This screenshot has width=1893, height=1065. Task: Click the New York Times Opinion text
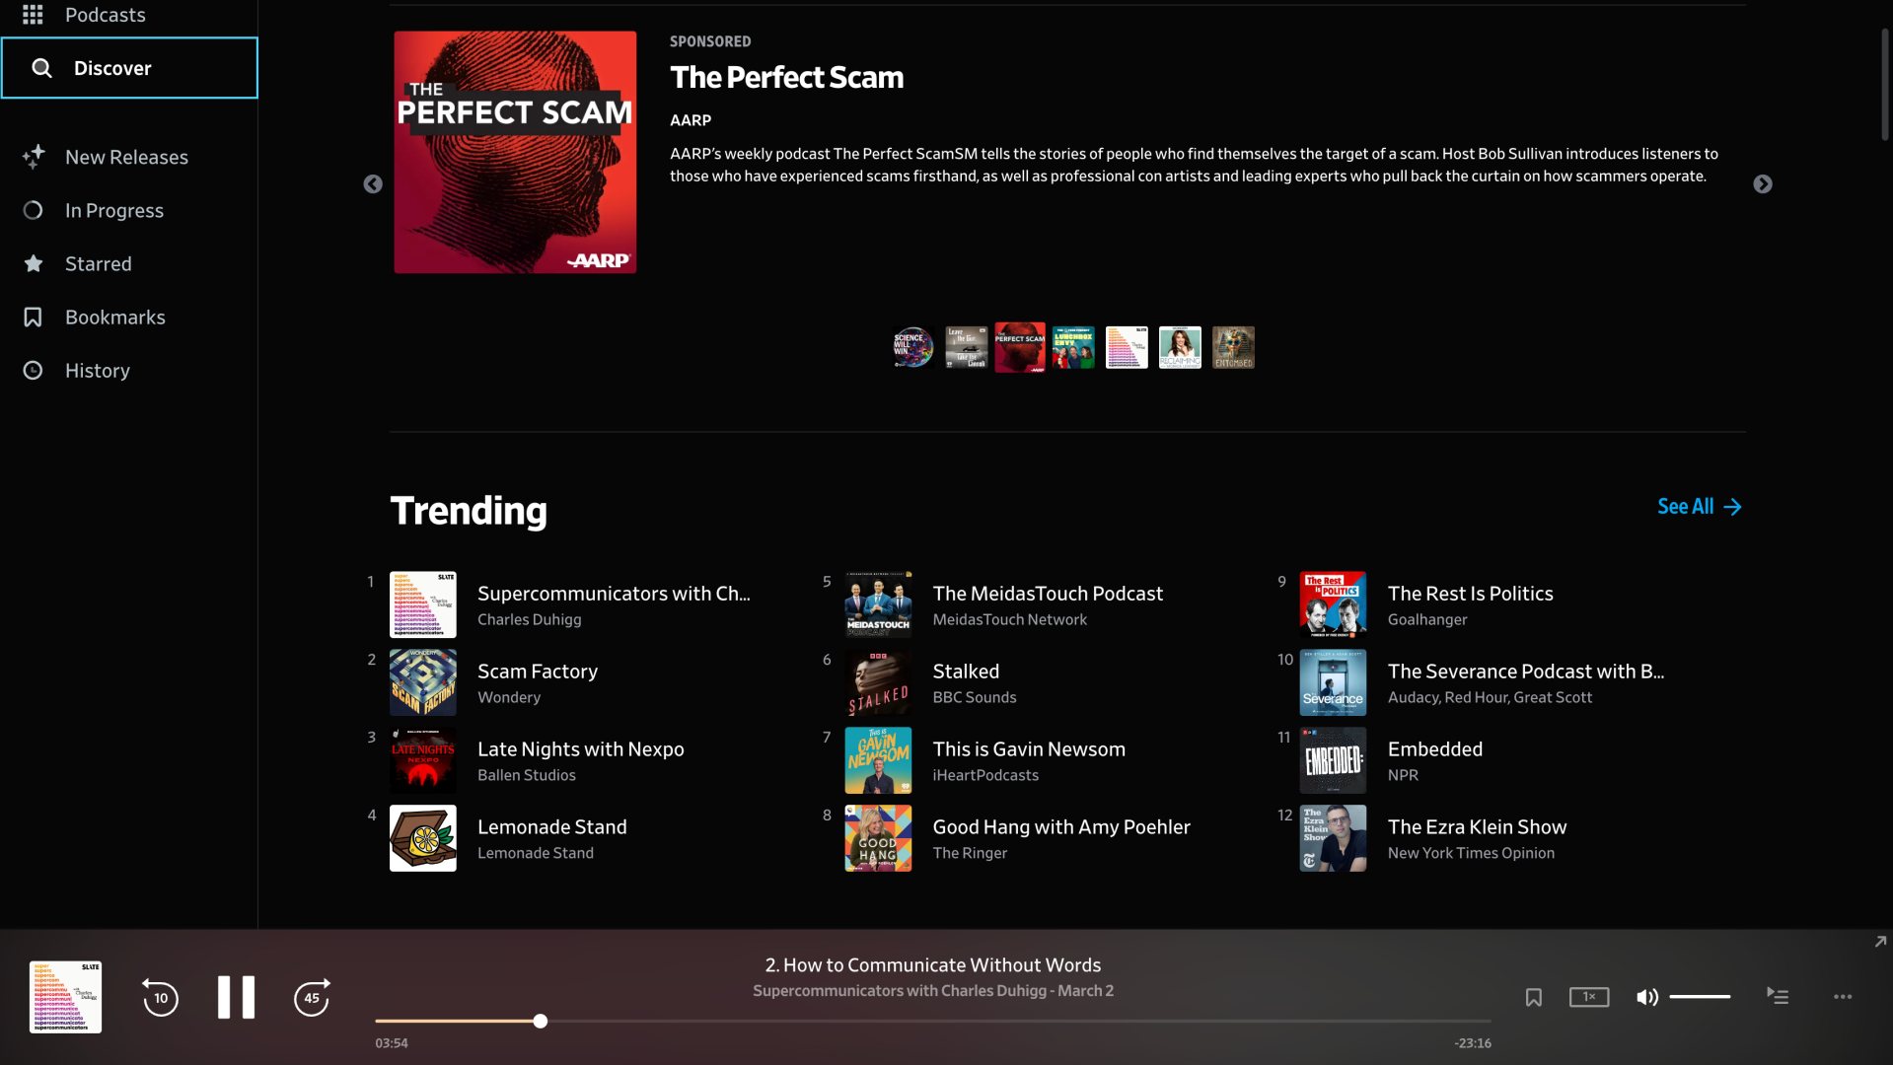(1471, 853)
